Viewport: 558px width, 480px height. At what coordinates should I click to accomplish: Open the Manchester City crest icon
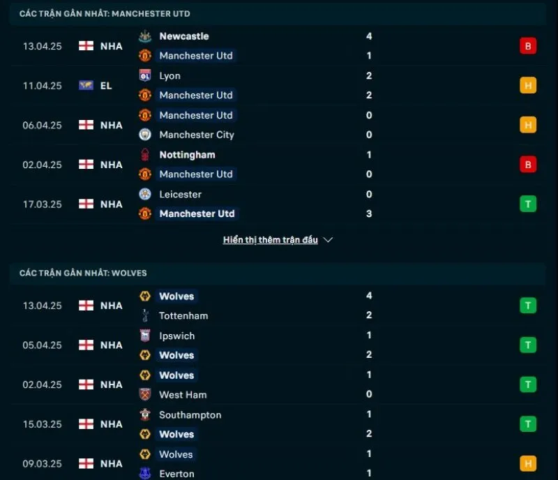[144, 135]
